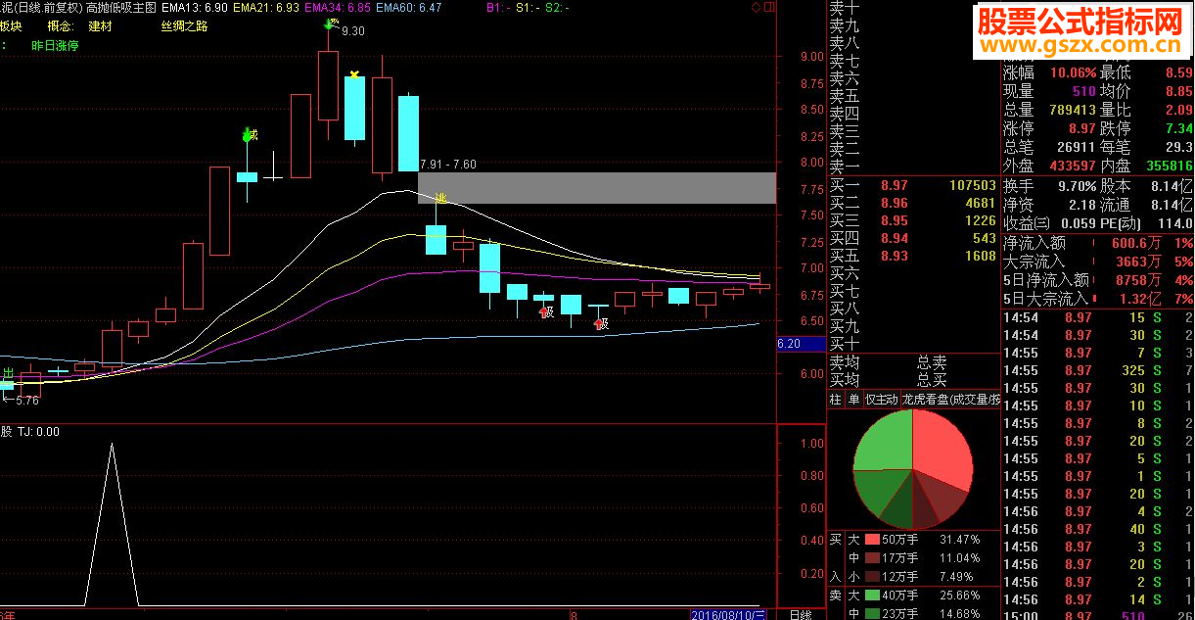1195x620 pixels.
Task: Click the EMA21: 6.93 indicator label
Action: click(x=267, y=7)
